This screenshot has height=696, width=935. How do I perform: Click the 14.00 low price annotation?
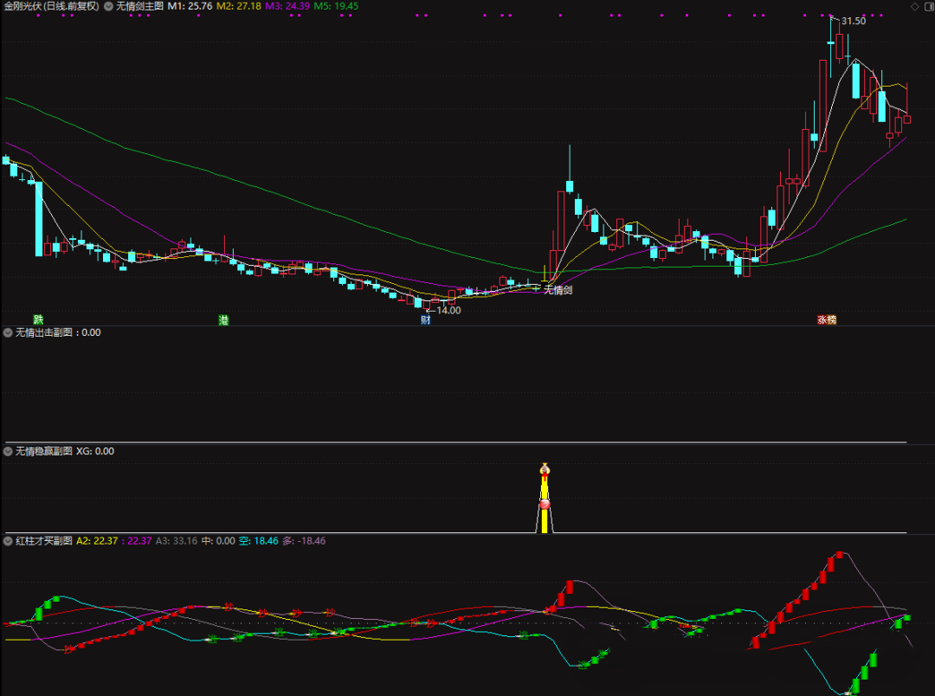[x=448, y=310]
